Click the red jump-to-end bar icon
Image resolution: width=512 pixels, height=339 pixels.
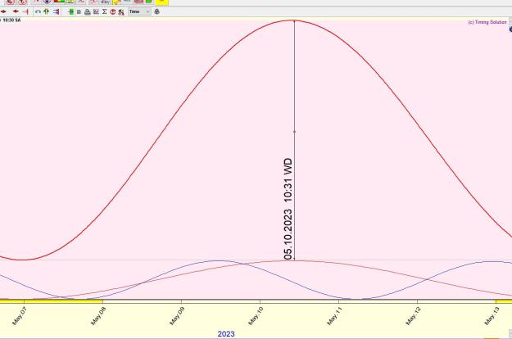(26, 11)
